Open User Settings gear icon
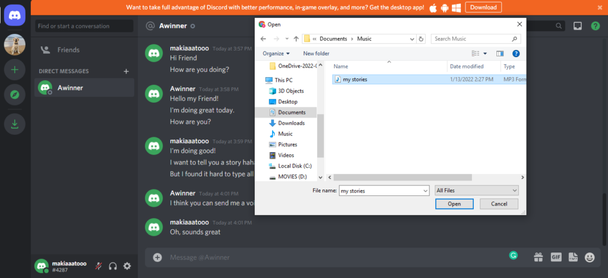This screenshot has width=608, height=278. point(127,266)
